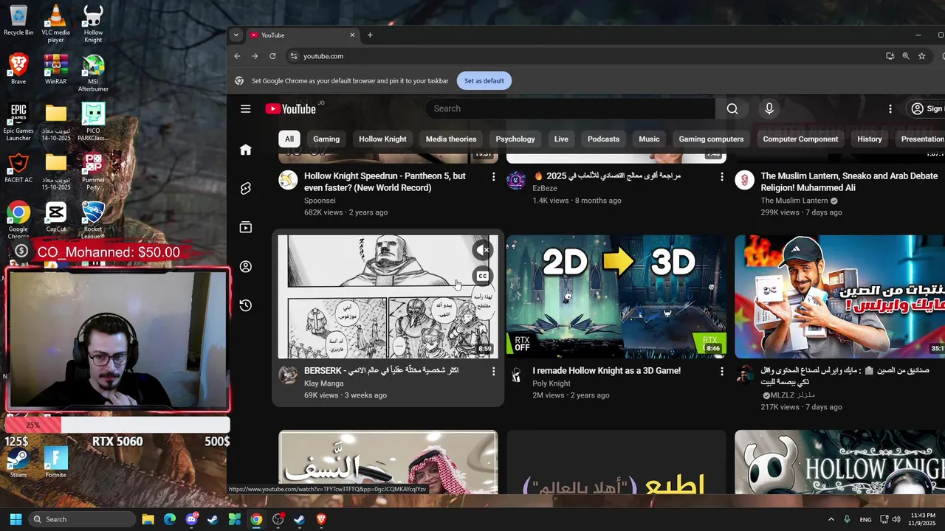Select the Media theories chip

coord(451,139)
